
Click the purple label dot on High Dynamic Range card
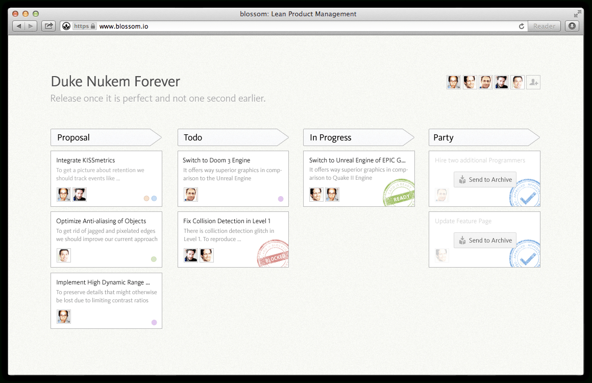click(154, 322)
